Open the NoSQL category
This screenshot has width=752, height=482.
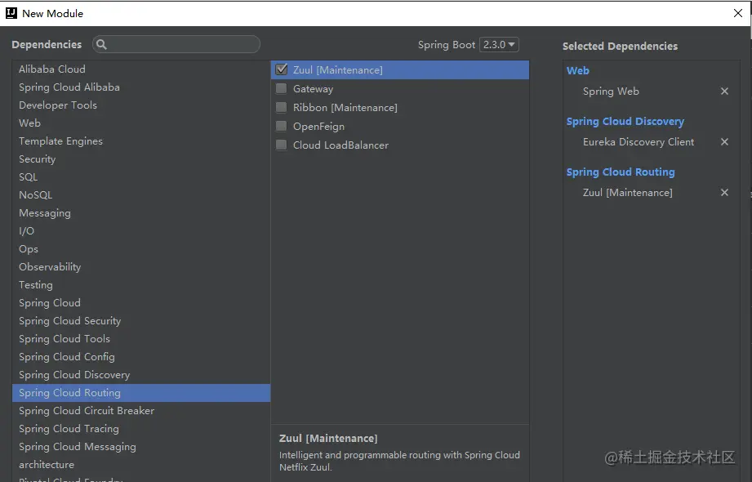point(141,195)
